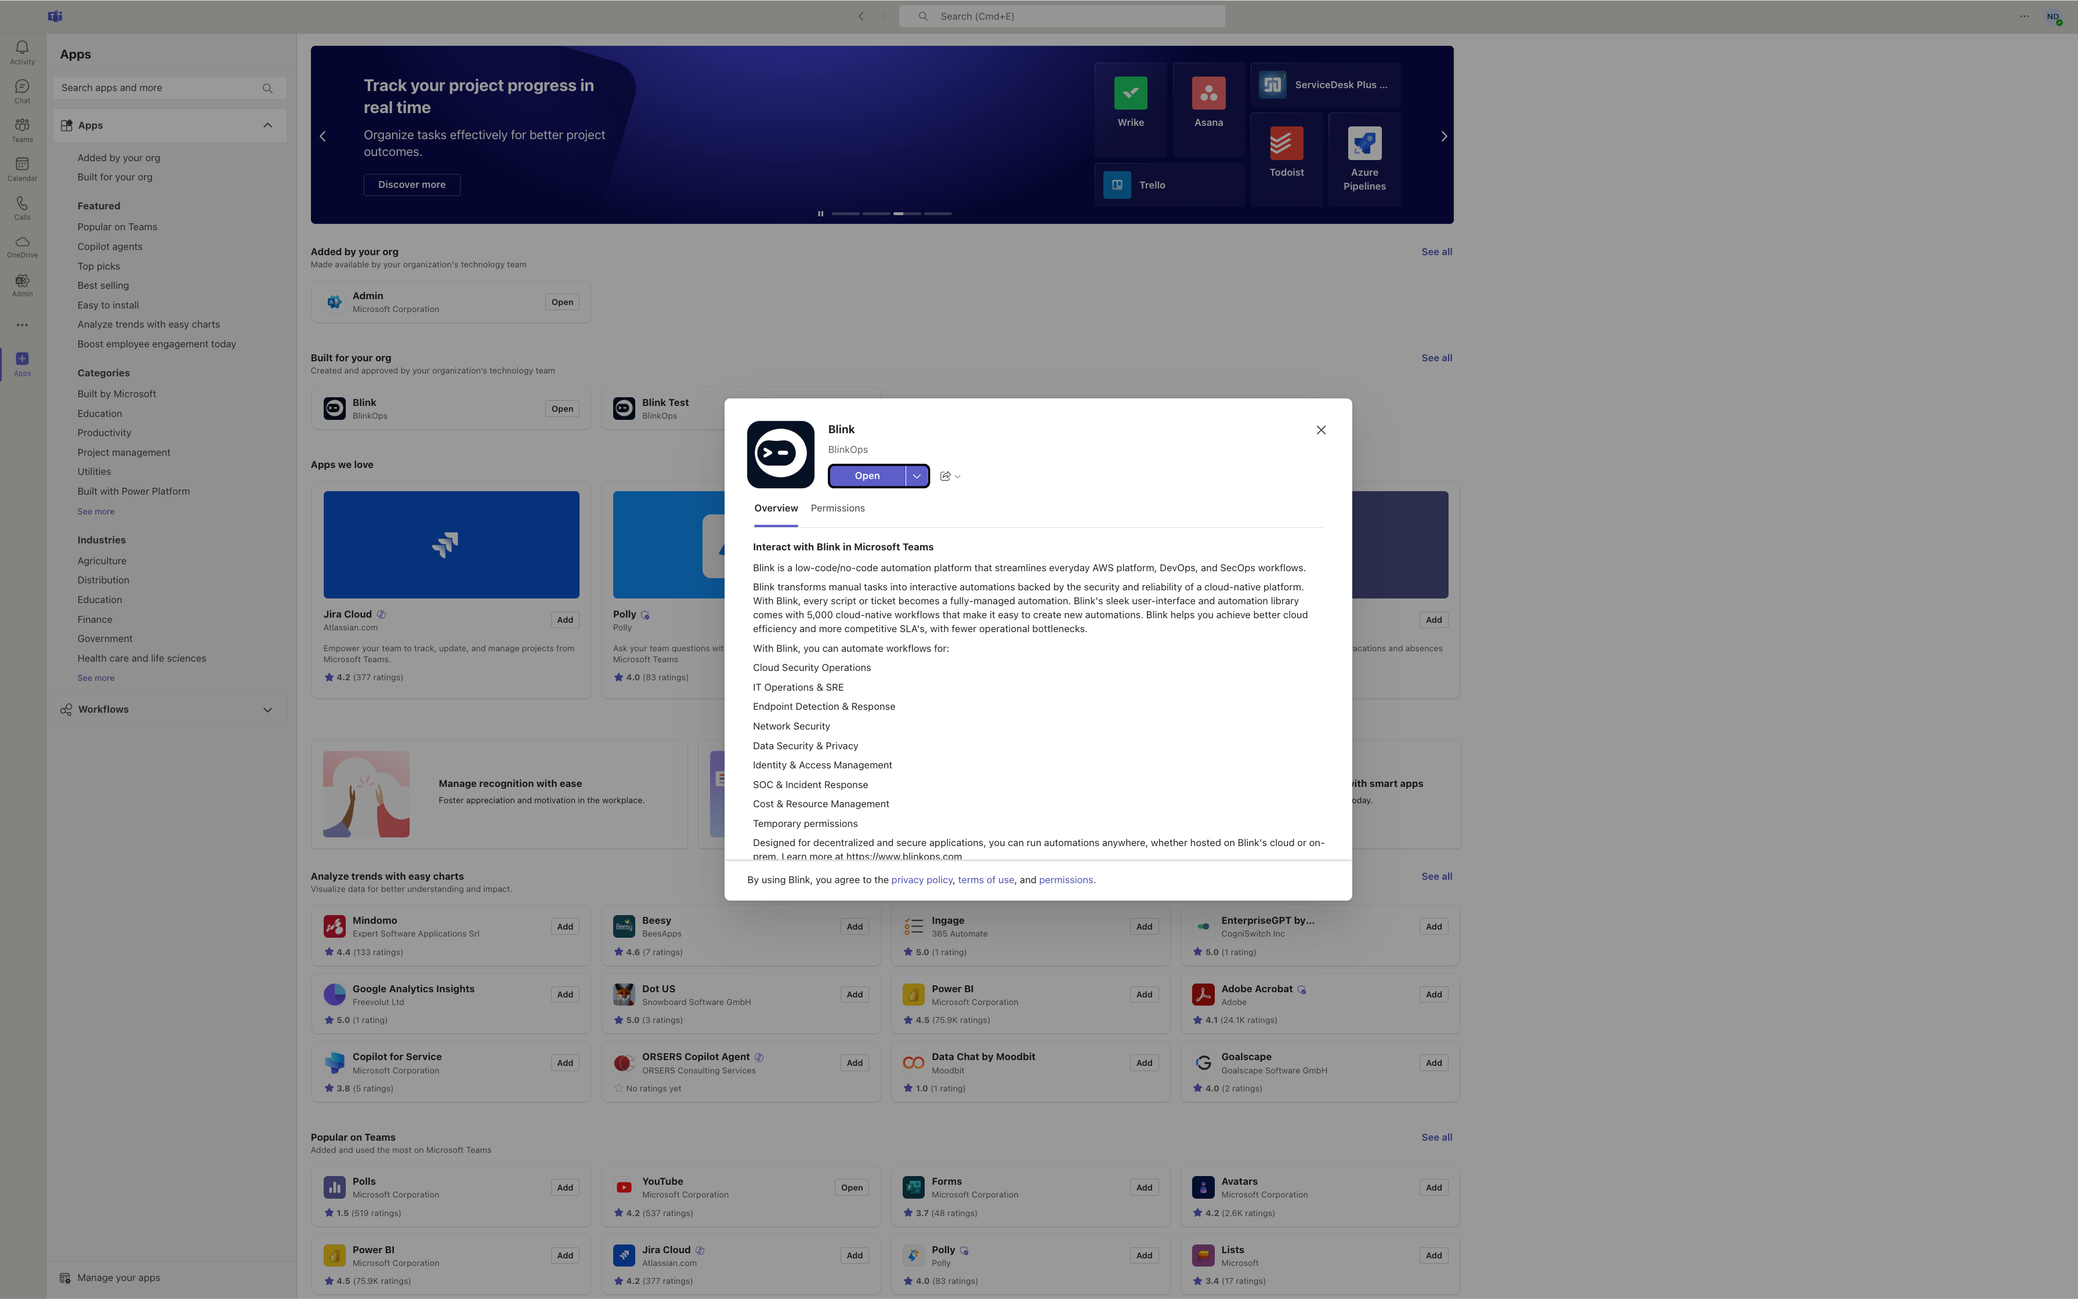Open the YouTube app
Image resolution: width=2078 pixels, height=1299 pixels.
(852, 1188)
